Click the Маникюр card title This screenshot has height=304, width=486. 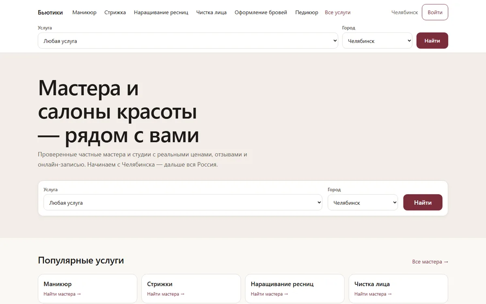[58, 284]
